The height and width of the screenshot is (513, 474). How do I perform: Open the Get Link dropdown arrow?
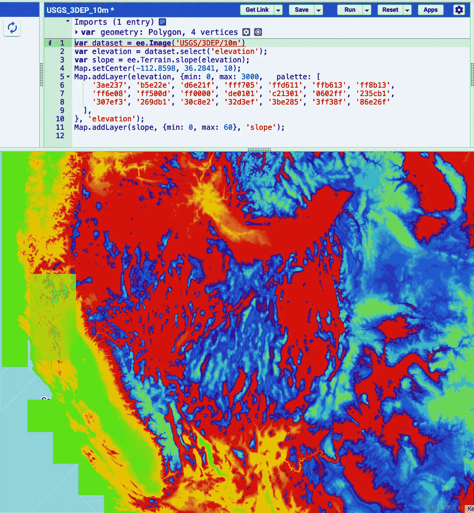pyautogui.click(x=278, y=10)
